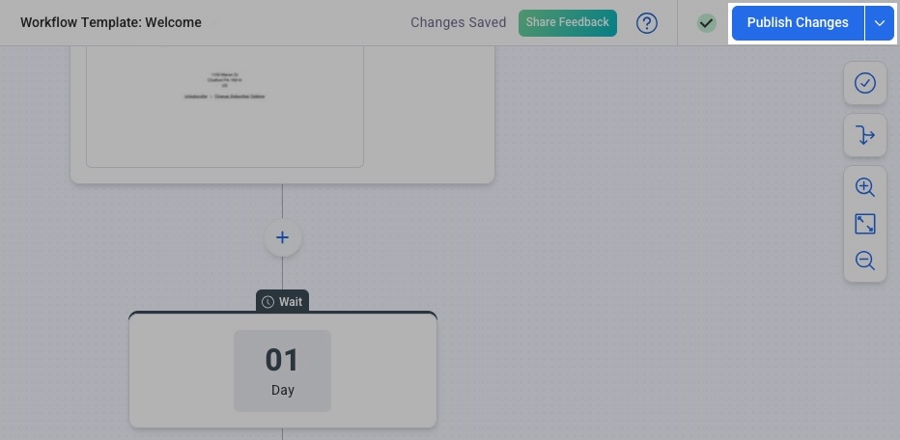
Task: Click the Workflow Template: Welcome title
Action: click(111, 22)
